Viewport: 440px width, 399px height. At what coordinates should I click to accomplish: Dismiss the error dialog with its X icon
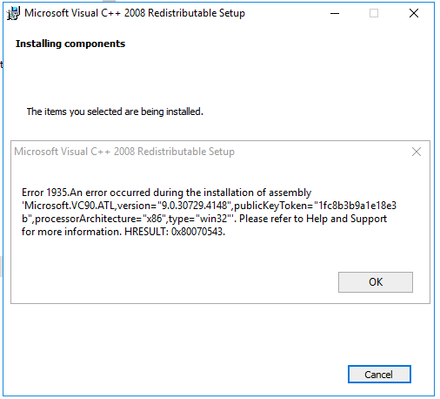tap(417, 152)
